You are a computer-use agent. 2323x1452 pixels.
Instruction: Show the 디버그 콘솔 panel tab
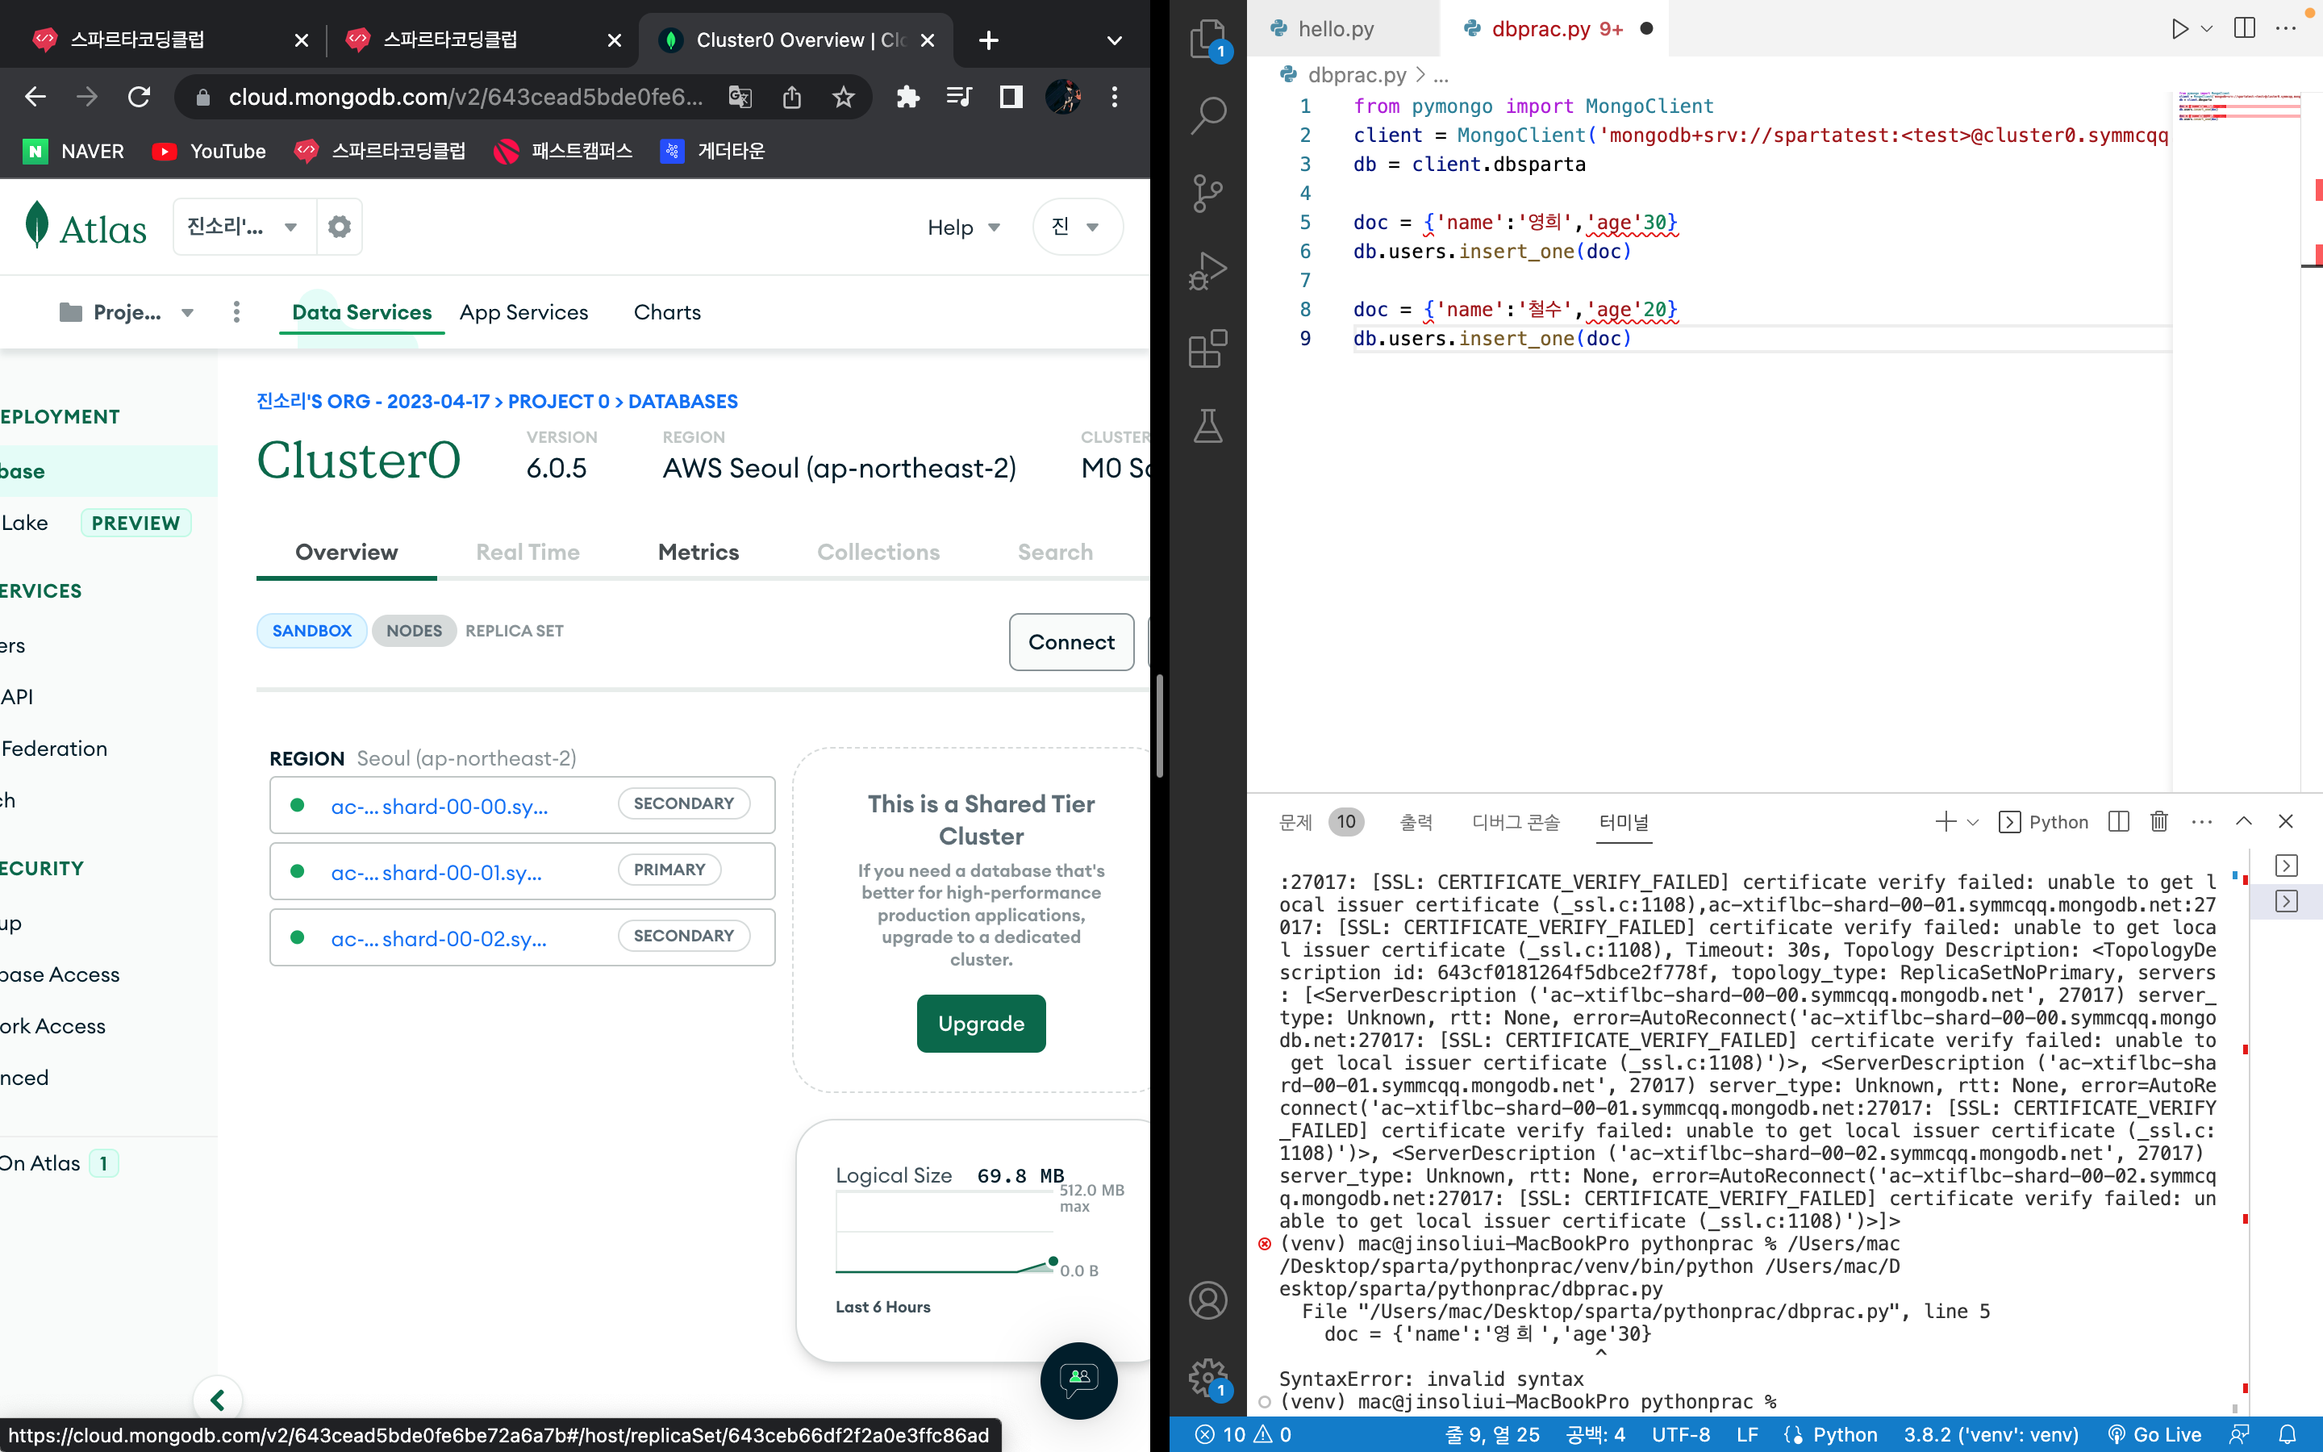(x=1516, y=822)
